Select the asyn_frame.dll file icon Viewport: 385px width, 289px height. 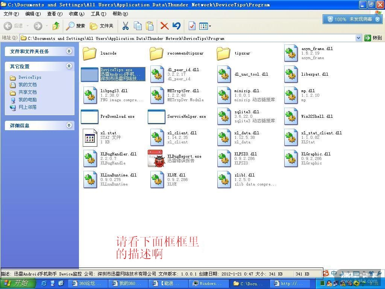pyautogui.click(x=291, y=53)
